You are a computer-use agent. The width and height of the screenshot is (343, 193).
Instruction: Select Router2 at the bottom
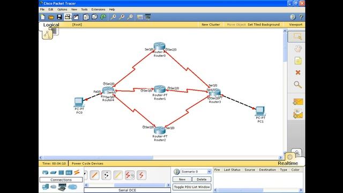[x=160, y=130]
